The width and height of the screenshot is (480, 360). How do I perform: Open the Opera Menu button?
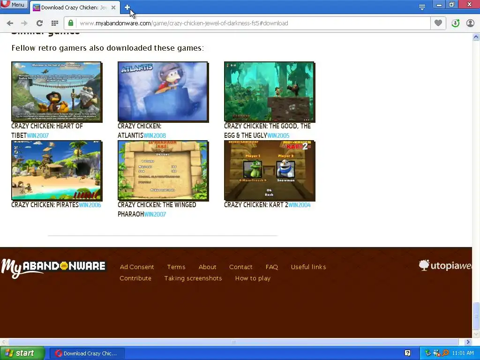14,4
